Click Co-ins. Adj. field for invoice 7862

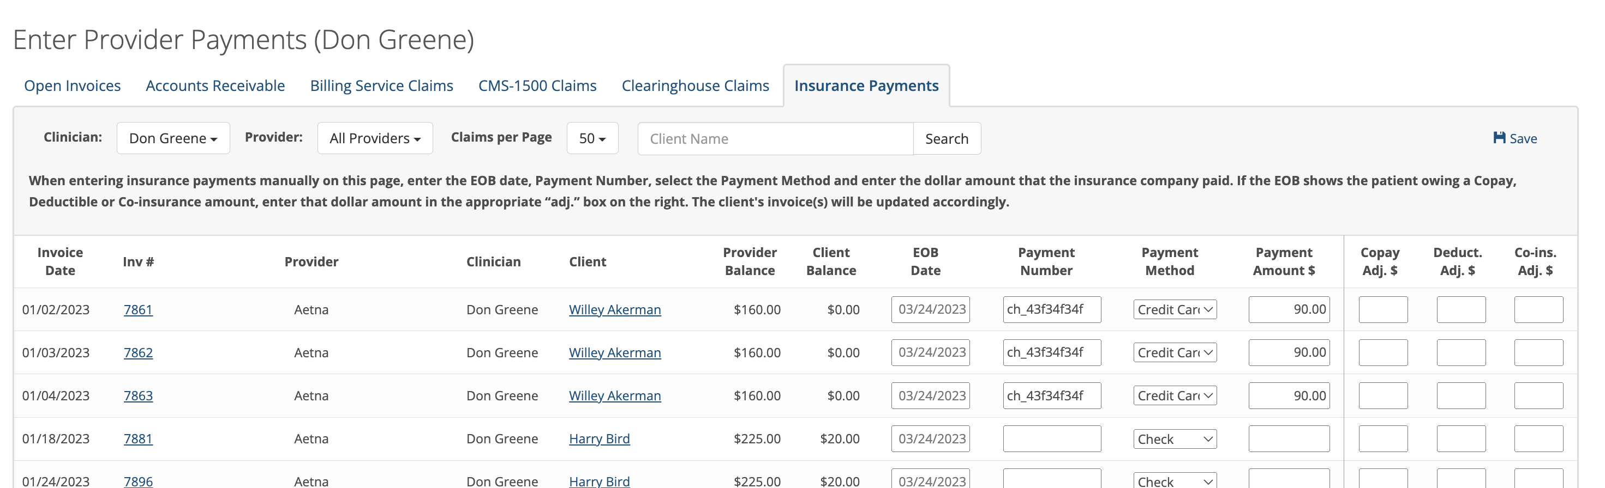click(x=1539, y=352)
